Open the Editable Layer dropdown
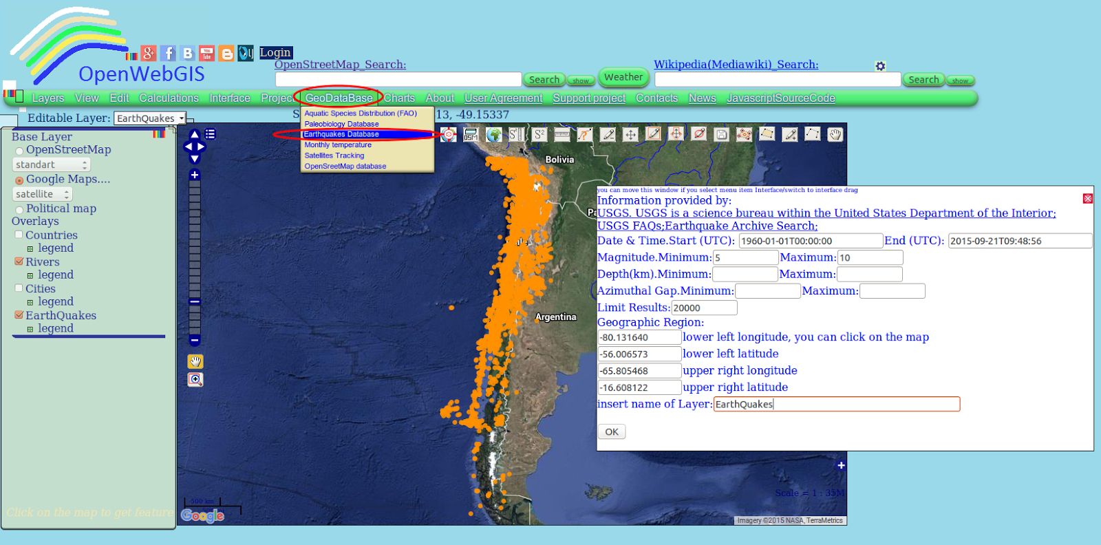 click(150, 118)
